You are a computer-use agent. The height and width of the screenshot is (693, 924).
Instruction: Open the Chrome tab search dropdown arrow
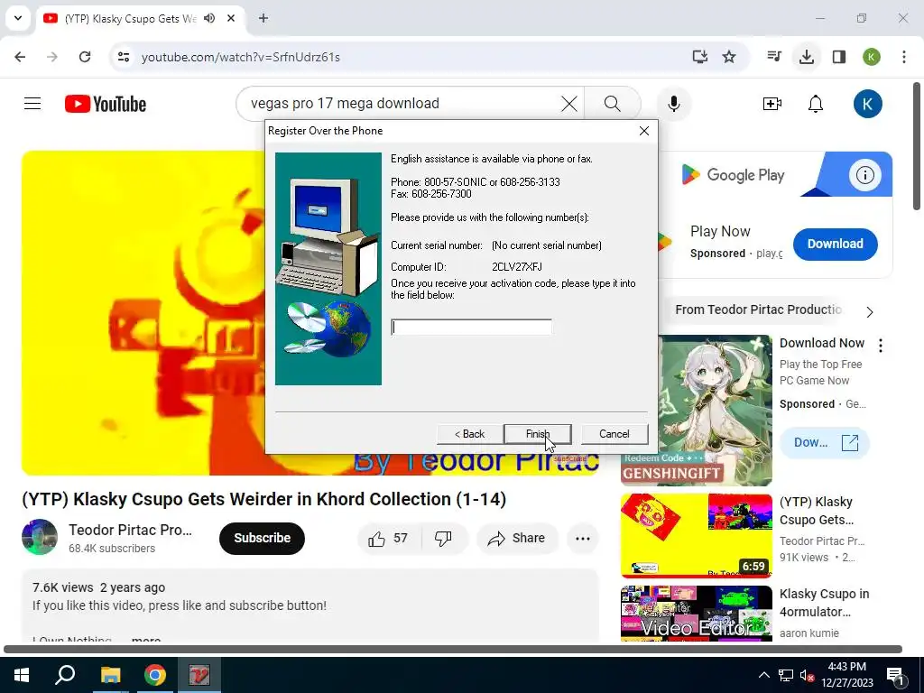pos(18,18)
